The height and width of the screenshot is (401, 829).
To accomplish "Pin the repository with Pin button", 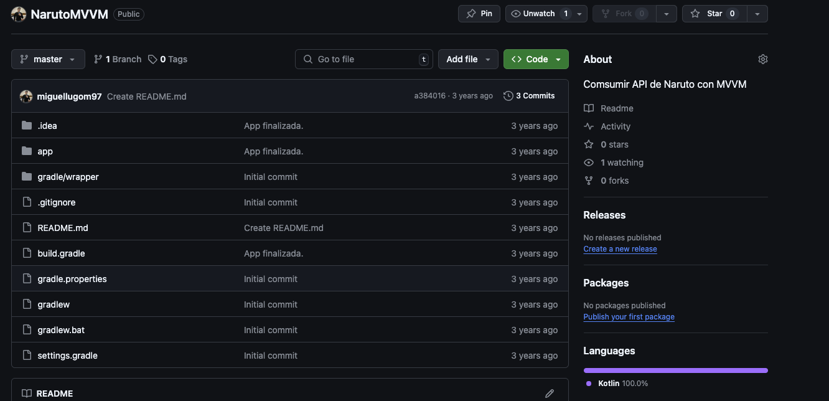I will 479,14.
